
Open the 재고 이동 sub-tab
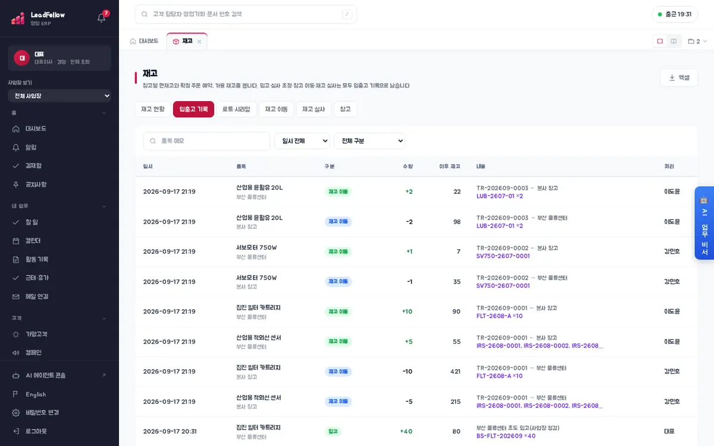(x=276, y=109)
